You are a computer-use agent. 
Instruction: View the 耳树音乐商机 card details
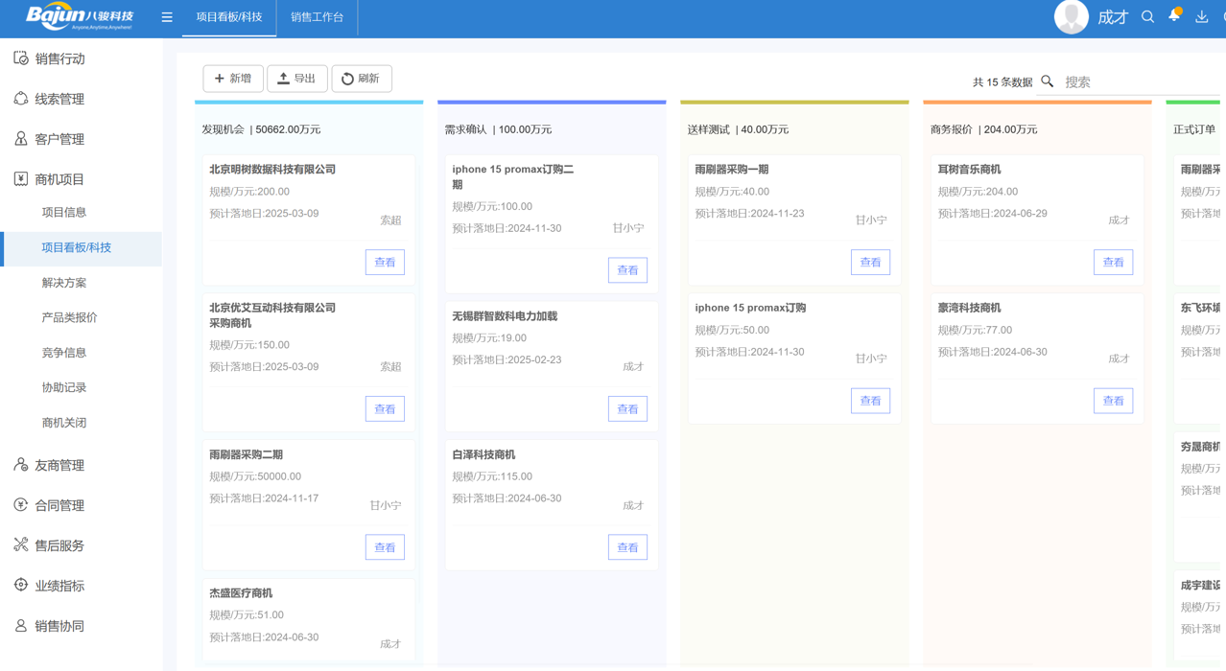tap(1113, 262)
